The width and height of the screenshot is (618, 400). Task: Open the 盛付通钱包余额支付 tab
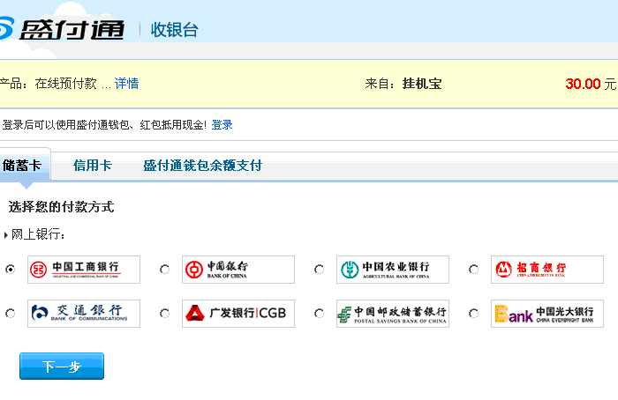(x=202, y=165)
